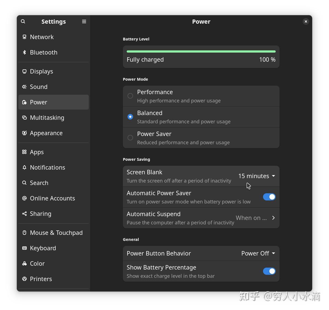The image size is (329, 310).
Task: Open Mouse & Touchpad settings
Action: pyautogui.click(x=56, y=233)
